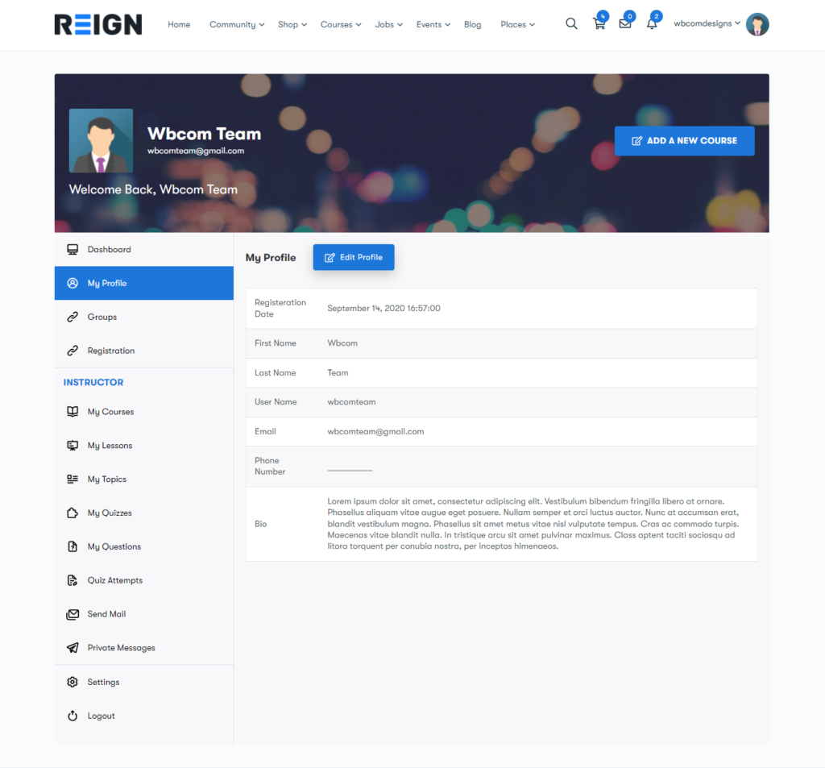Click the Last Name value Team
825x768 pixels.
coord(338,372)
